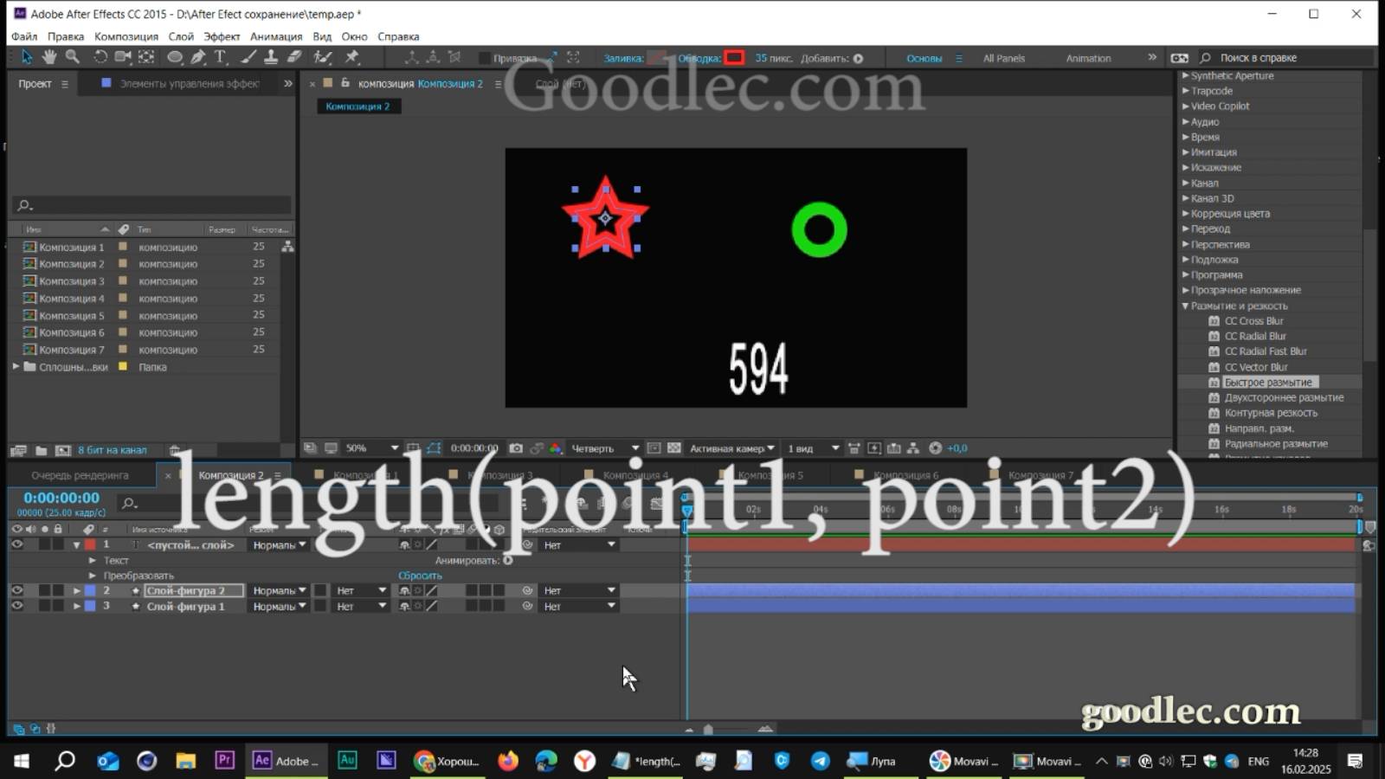This screenshot has width=1385, height=779.
Task: Open the Композиция menu
Action: click(x=126, y=36)
